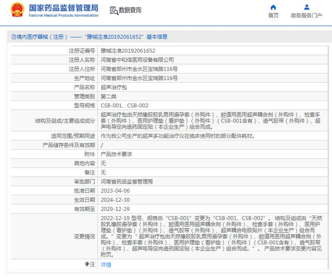
Task: Click the 审批部门 row label
Action: (84, 181)
